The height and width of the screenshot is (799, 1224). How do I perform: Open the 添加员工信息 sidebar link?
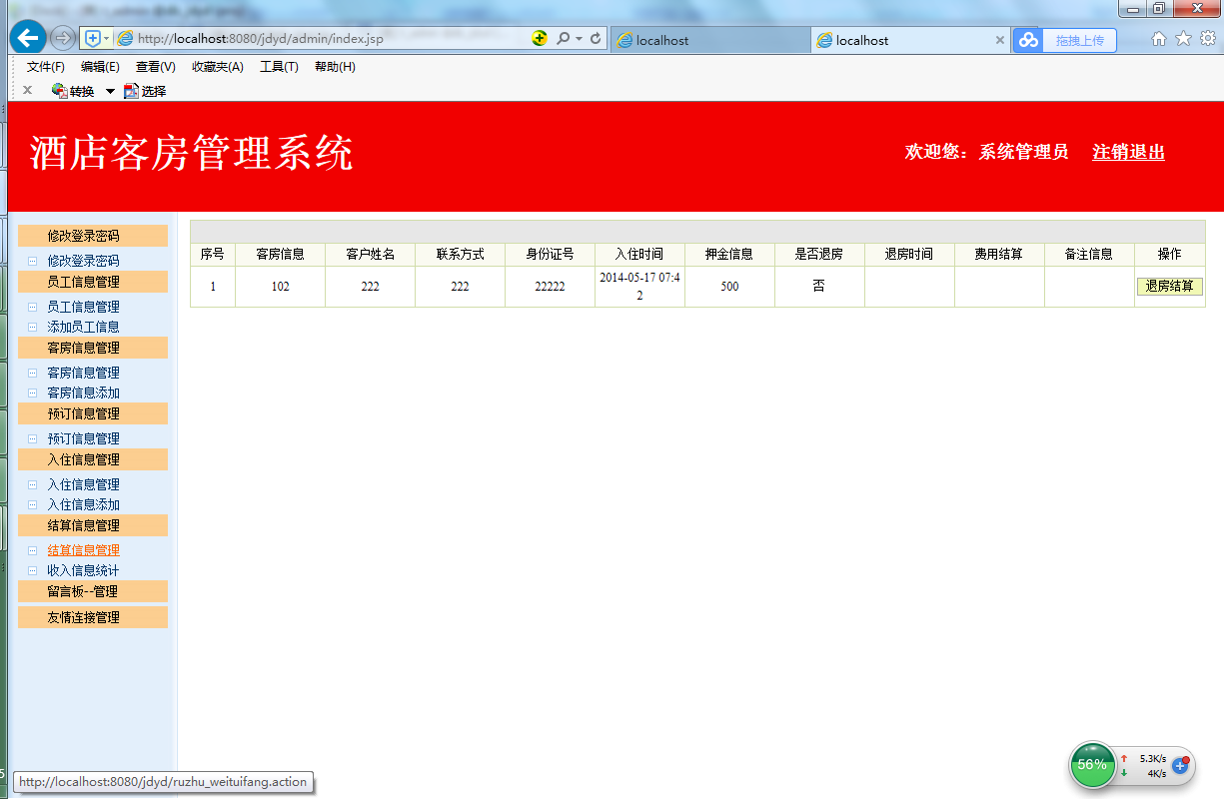pyautogui.click(x=83, y=327)
